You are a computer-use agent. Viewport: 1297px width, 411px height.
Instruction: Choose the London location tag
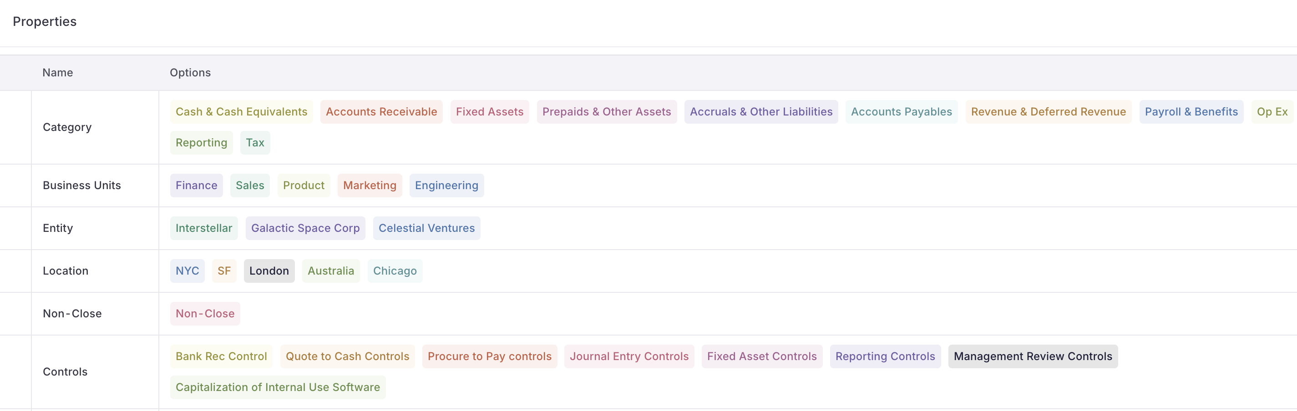tap(269, 271)
